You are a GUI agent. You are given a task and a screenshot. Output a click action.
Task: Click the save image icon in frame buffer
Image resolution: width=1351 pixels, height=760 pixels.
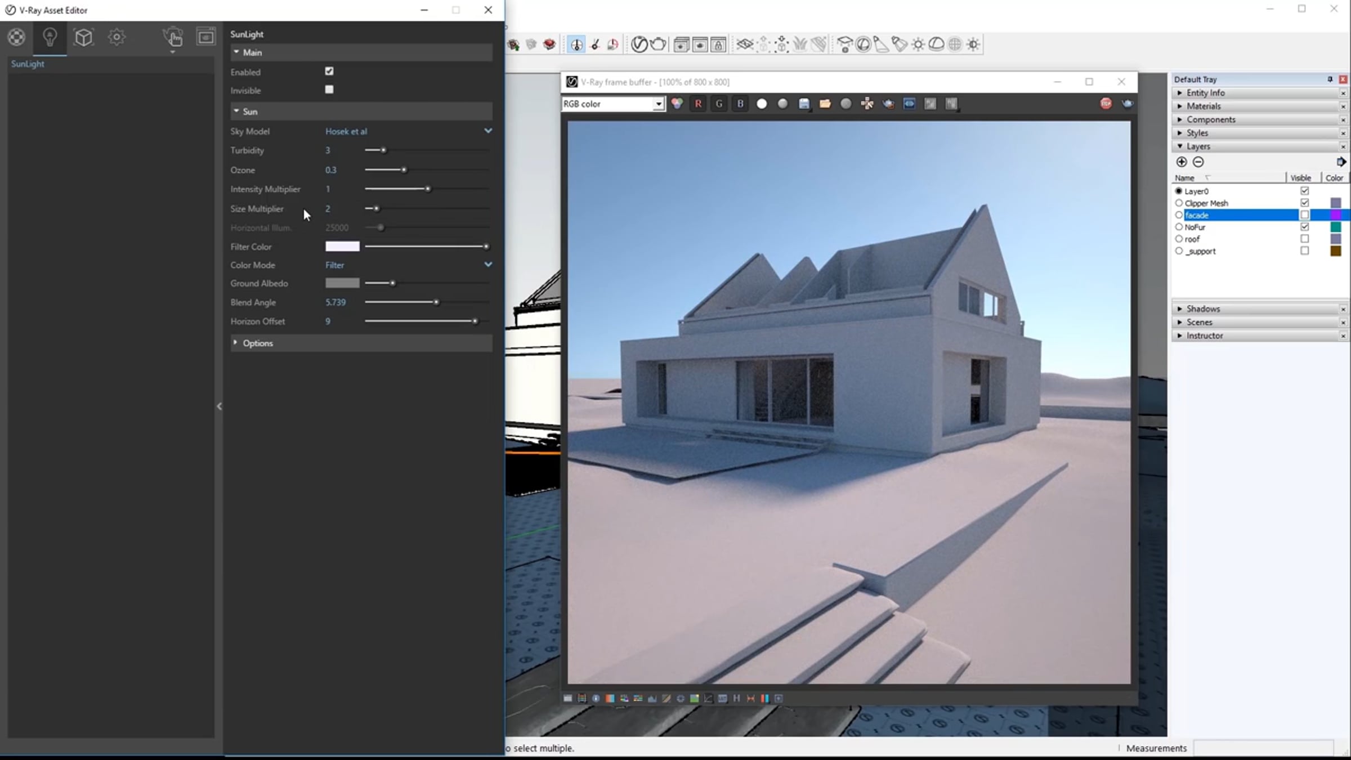(804, 104)
